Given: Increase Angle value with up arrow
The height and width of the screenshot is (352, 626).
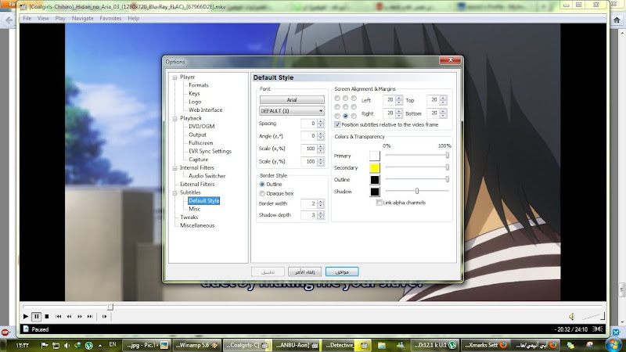Looking at the screenshot, I should [x=321, y=134].
